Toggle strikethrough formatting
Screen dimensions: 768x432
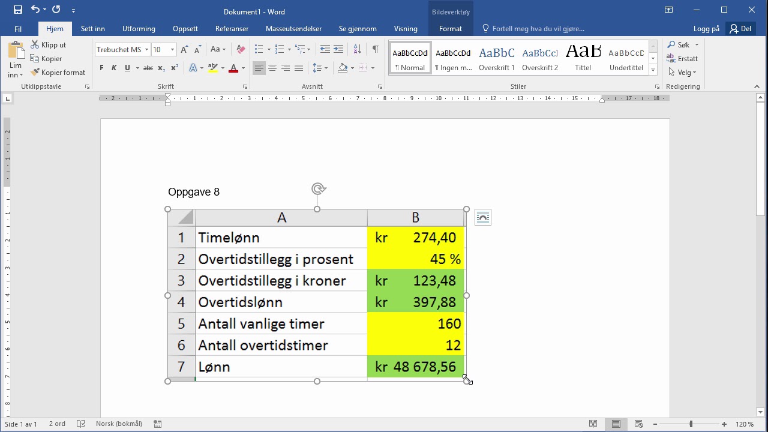click(x=148, y=68)
